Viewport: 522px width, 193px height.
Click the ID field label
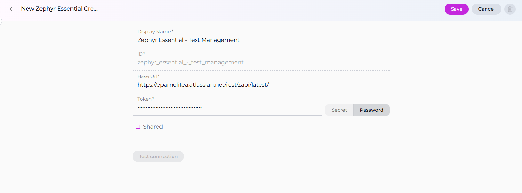[x=140, y=54]
